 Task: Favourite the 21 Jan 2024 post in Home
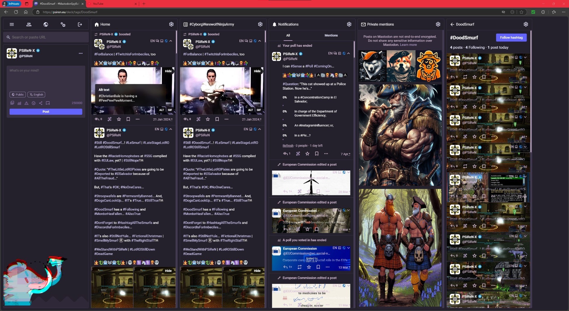pos(119,119)
